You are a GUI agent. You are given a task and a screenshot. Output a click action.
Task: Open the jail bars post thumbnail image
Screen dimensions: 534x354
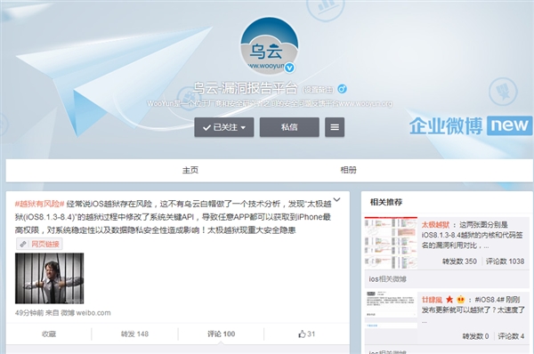click(49, 278)
